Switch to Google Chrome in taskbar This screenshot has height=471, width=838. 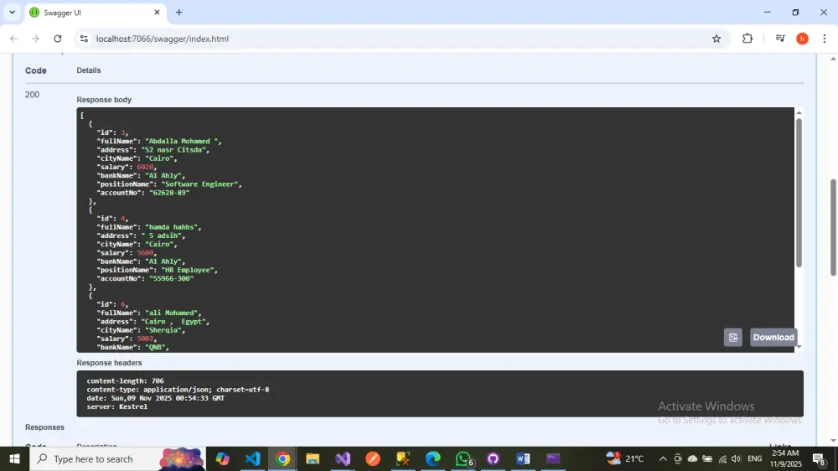282,458
